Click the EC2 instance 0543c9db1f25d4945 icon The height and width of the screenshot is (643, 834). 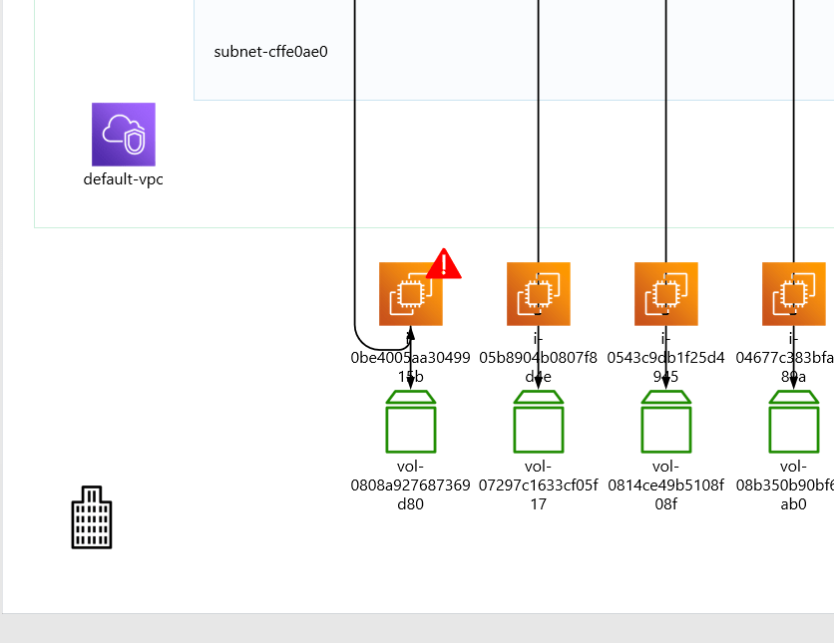(665, 294)
